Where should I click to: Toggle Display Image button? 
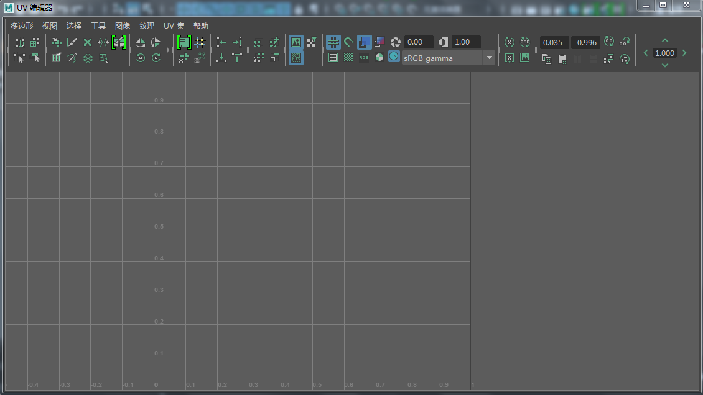pyautogui.click(x=296, y=42)
